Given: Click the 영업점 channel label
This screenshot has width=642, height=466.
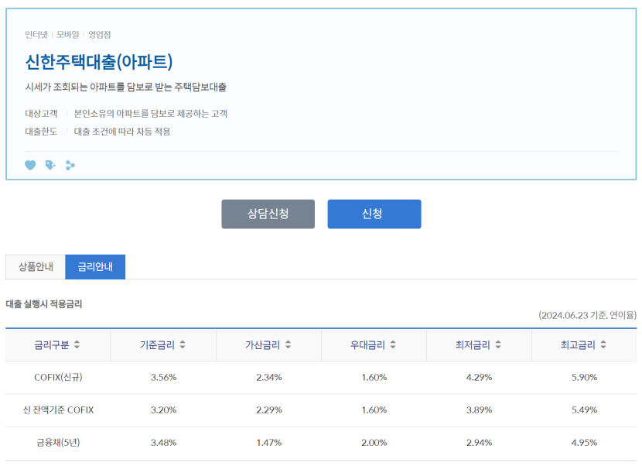Looking at the screenshot, I should (100, 34).
